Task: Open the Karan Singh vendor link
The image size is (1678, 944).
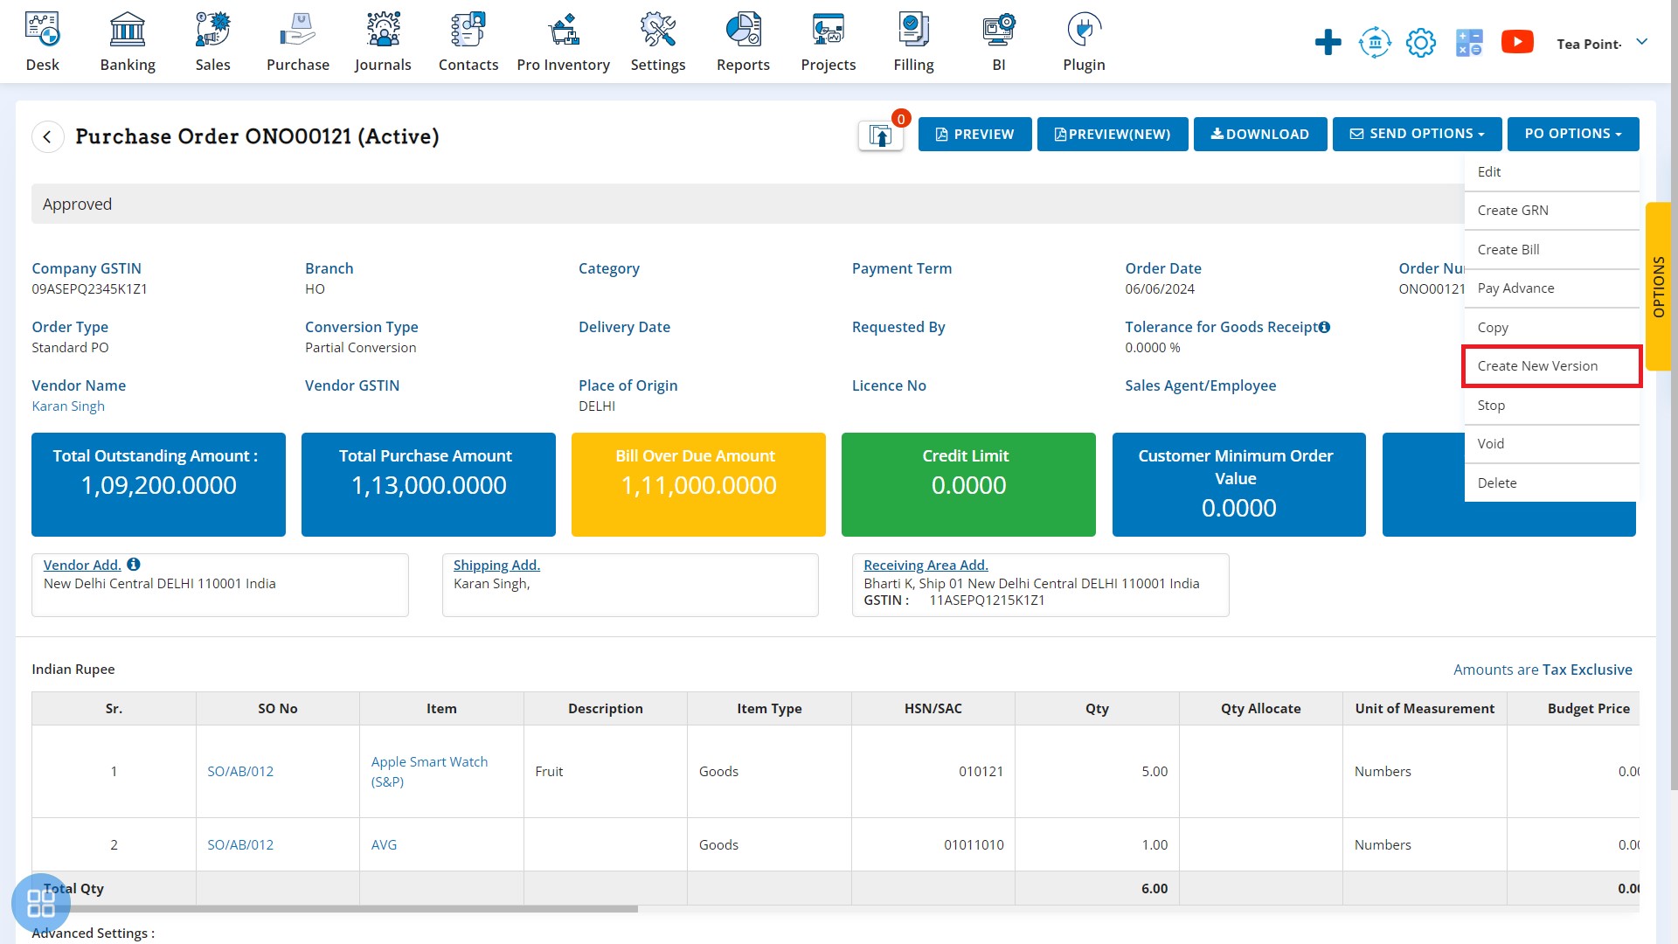Action: (x=68, y=406)
